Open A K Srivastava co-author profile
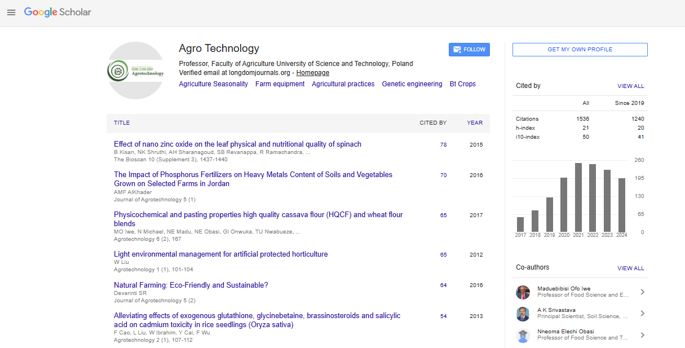685x348 pixels. 557,310
